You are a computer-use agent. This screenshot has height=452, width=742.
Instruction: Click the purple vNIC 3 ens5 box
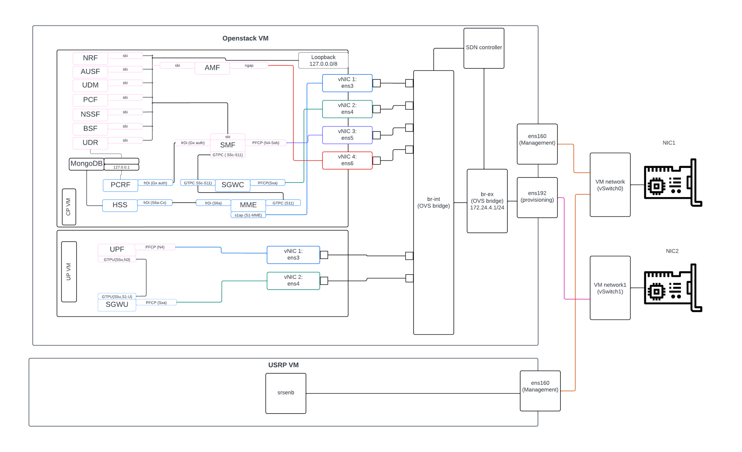pos(347,134)
